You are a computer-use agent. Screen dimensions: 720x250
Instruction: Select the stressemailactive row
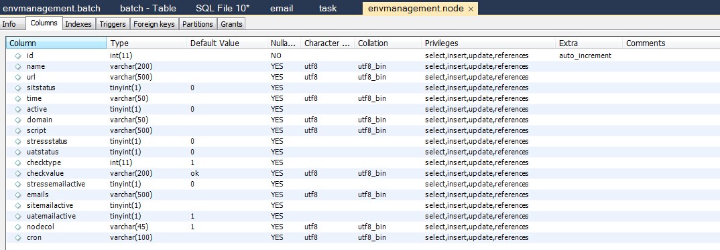[359, 184]
